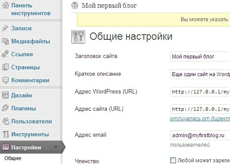
Task: Click the sliders icon next to Настройки
Action: [x=6, y=147]
